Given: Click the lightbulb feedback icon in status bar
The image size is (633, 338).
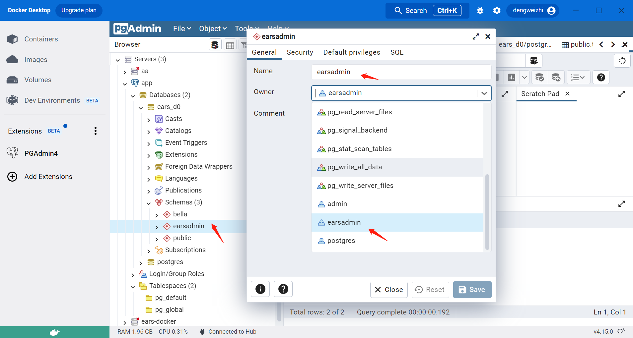Looking at the screenshot, I should pyautogui.click(x=621, y=331).
